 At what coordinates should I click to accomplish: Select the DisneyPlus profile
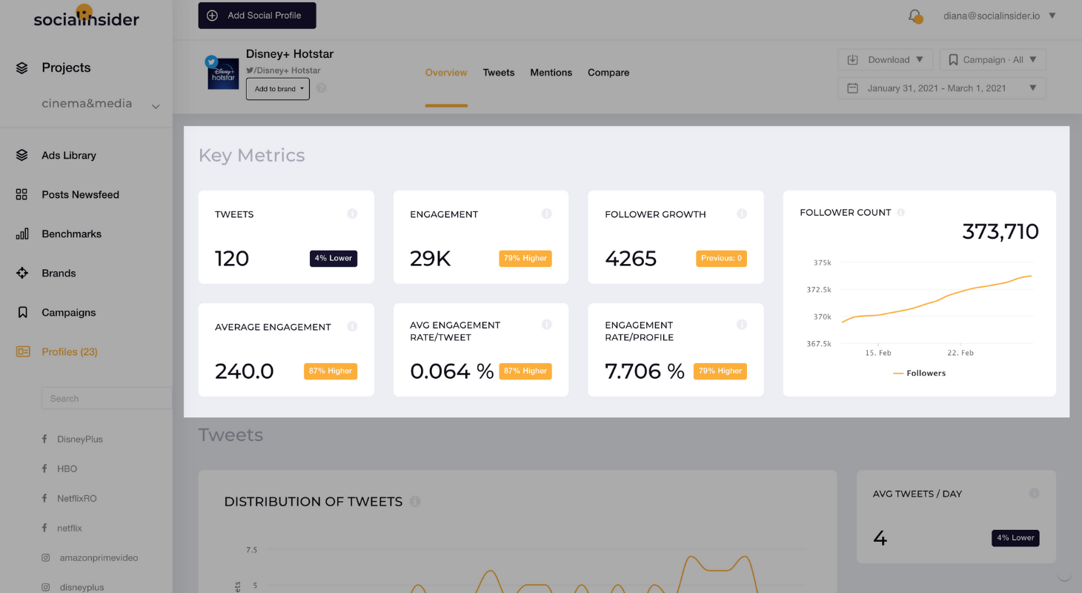pyautogui.click(x=80, y=439)
